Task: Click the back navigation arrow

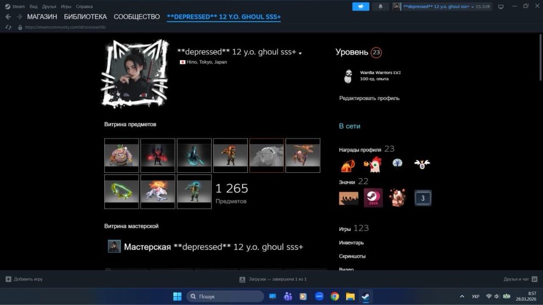Action: pos(8,17)
